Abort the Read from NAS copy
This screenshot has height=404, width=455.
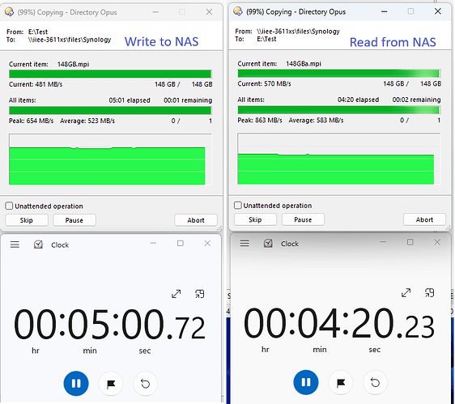pyautogui.click(x=424, y=219)
